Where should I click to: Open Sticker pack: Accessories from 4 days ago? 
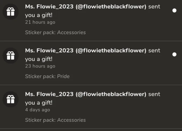[56, 120]
